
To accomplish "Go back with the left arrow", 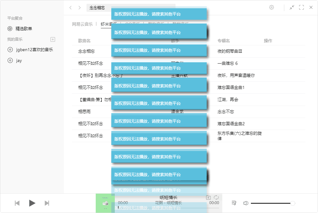I will [x=71, y=8].
